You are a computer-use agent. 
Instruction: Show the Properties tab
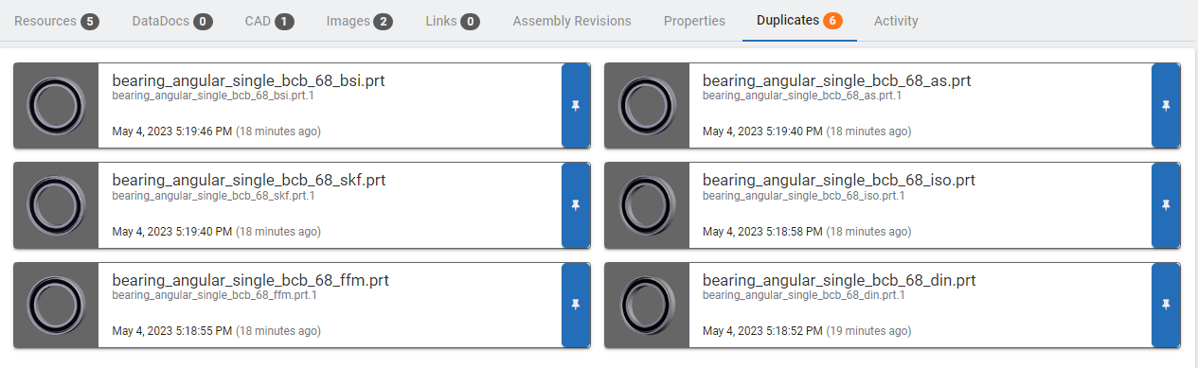(x=694, y=21)
